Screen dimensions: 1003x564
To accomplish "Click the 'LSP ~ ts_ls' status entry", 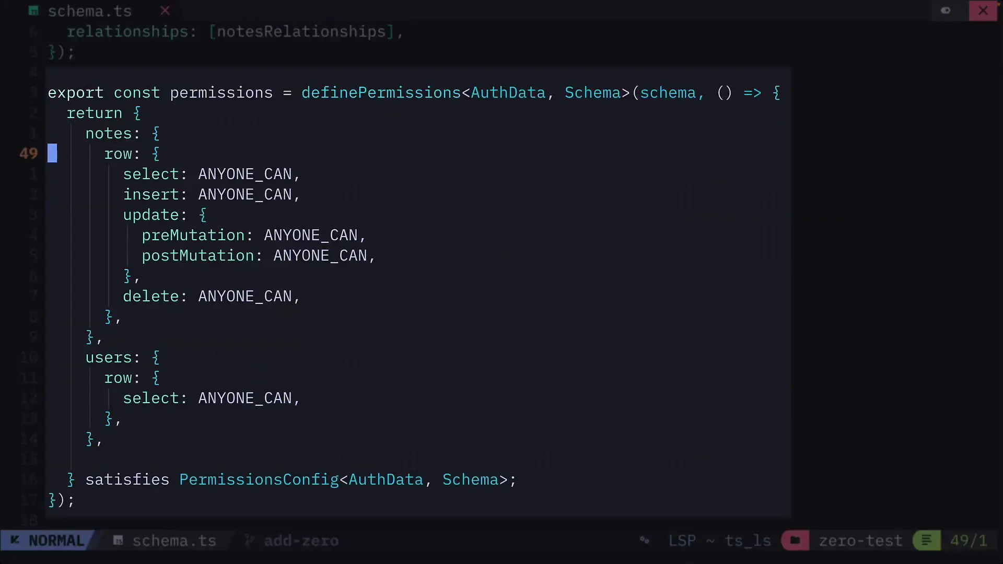I will (720, 540).
